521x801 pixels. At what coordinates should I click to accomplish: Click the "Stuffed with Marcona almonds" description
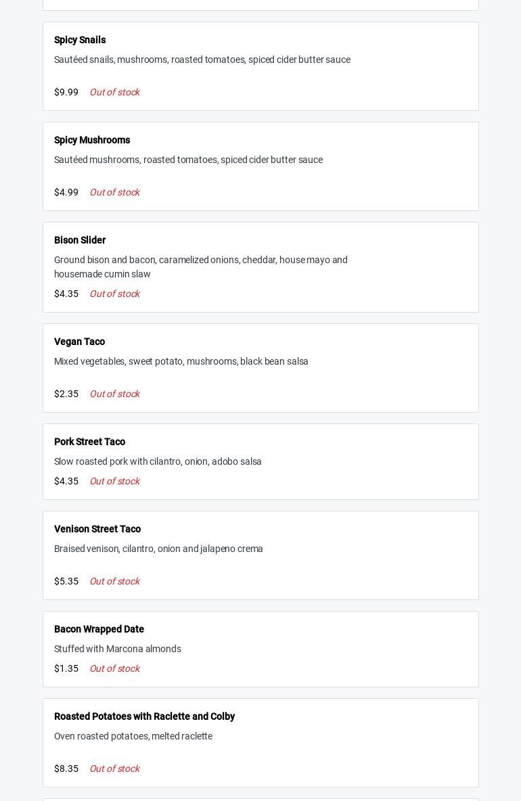pos(118,649)
